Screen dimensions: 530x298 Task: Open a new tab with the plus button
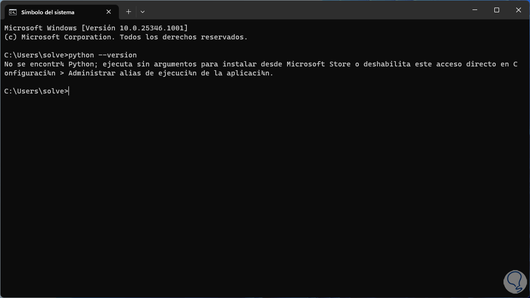pyautogui.click(x=128, y=12)
